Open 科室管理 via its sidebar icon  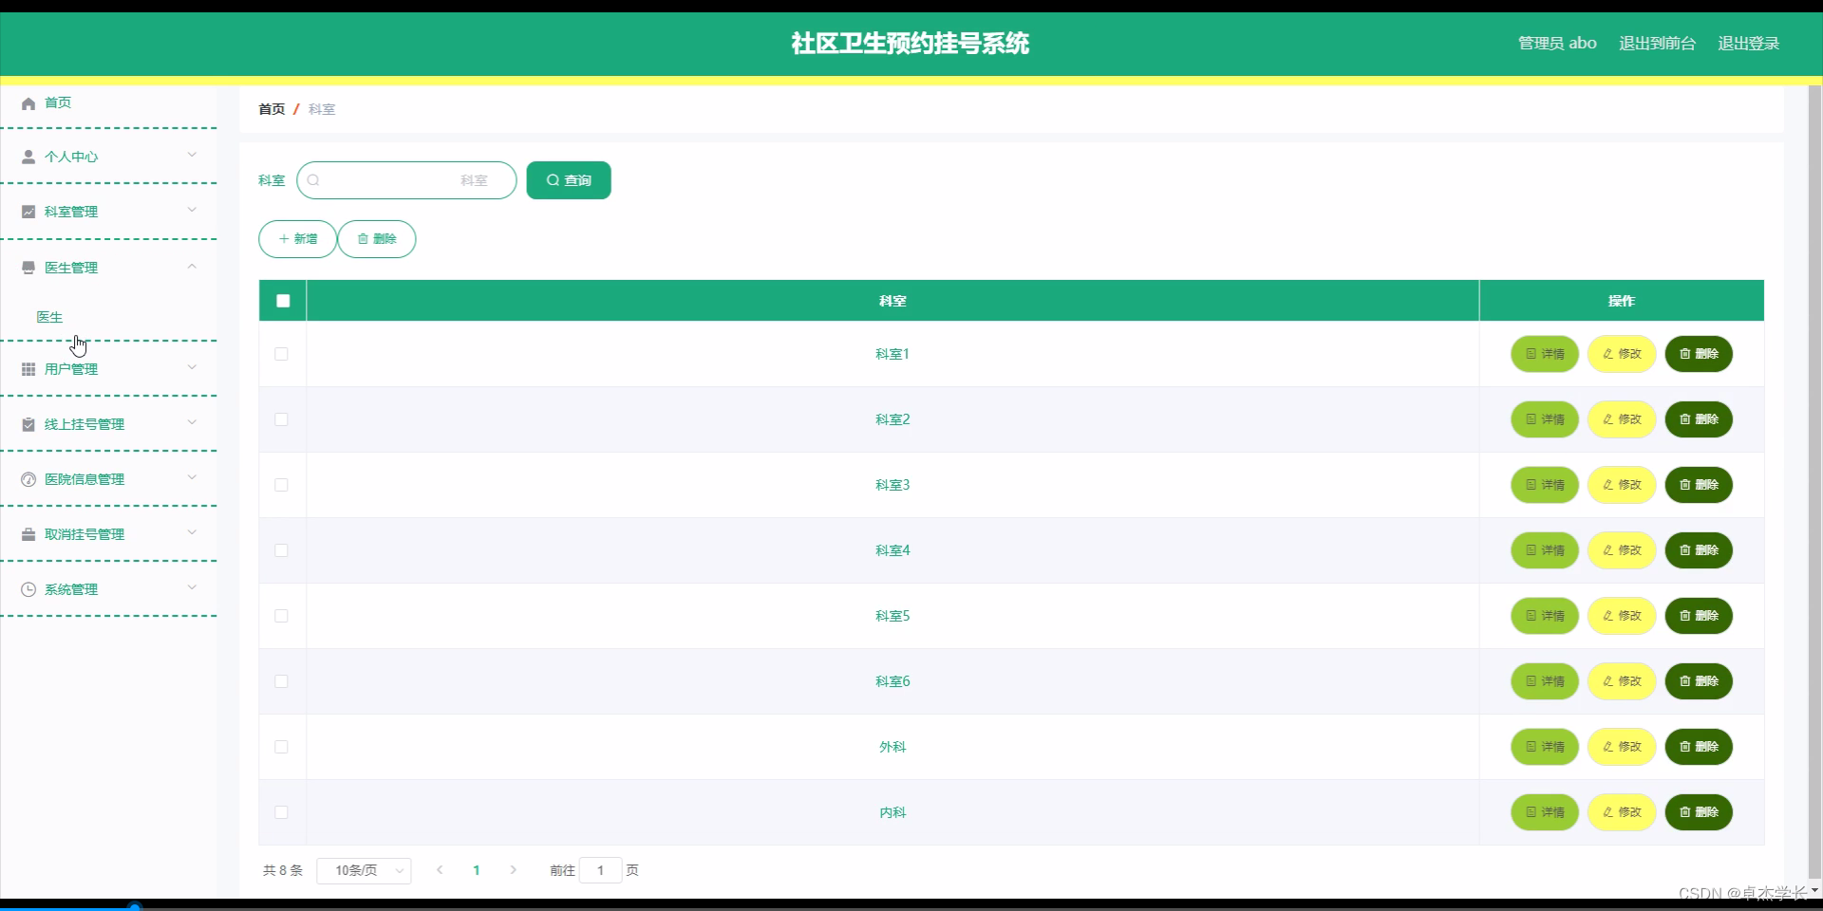point(27,211)
